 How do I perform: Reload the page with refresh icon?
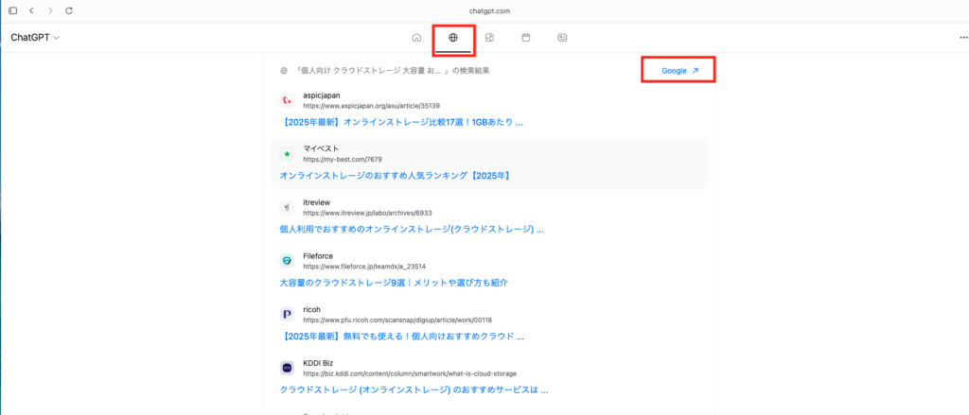click(69, 10)
